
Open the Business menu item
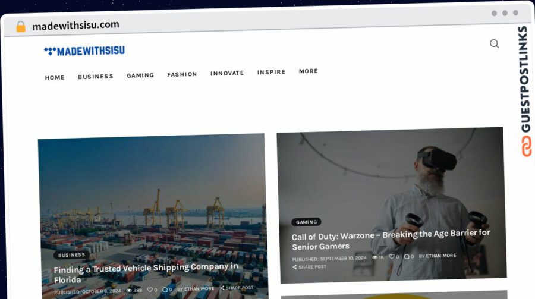point(96,77)
